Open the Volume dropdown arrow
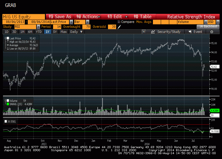The image size is (222, 159). point(206,22)
